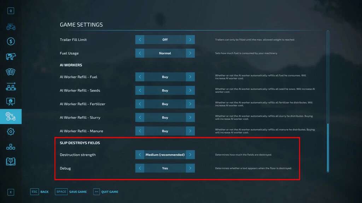This screenshot has height=203, width=362.
Task: Open the help book icon
Action: click(11, 161)
